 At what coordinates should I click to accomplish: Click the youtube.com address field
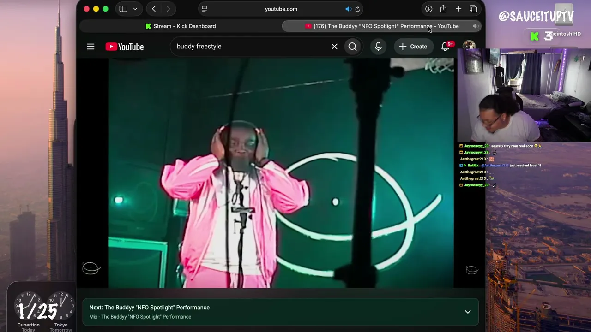(x=281, y=9)
